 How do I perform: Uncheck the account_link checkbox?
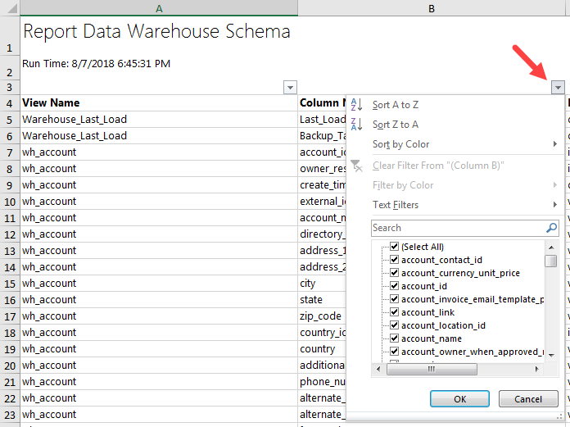pyautogui.click(x=394, y=312)
